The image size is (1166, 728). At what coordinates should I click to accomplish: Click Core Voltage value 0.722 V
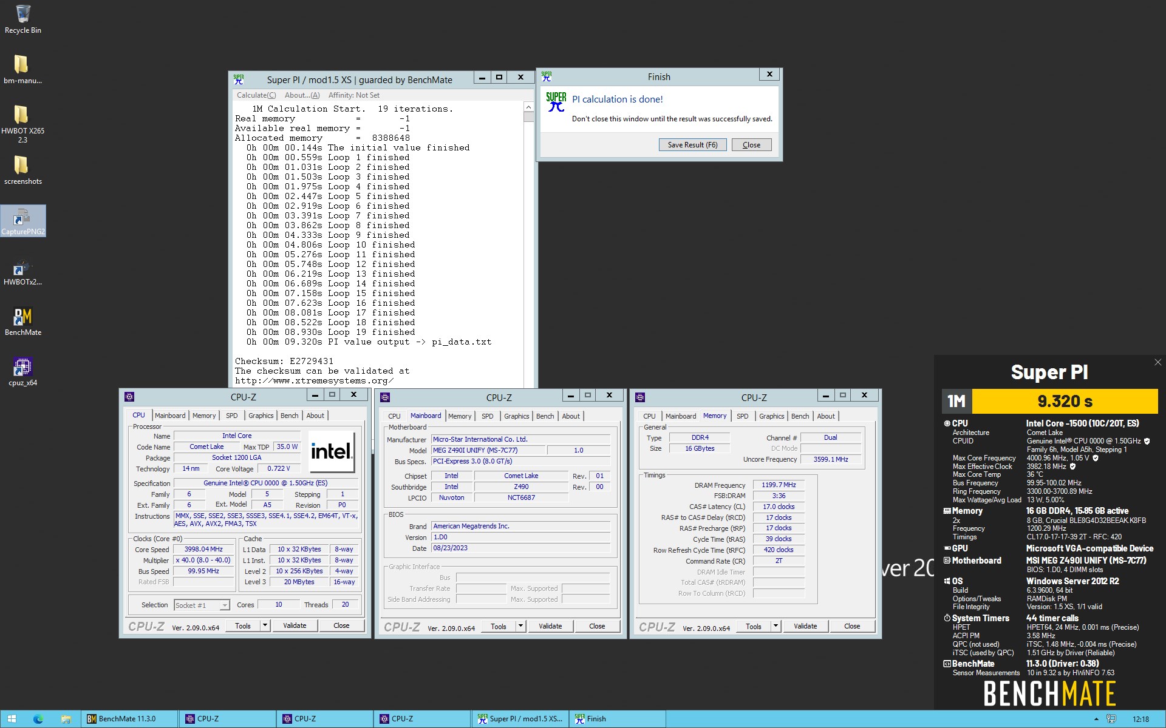point(278,468)
